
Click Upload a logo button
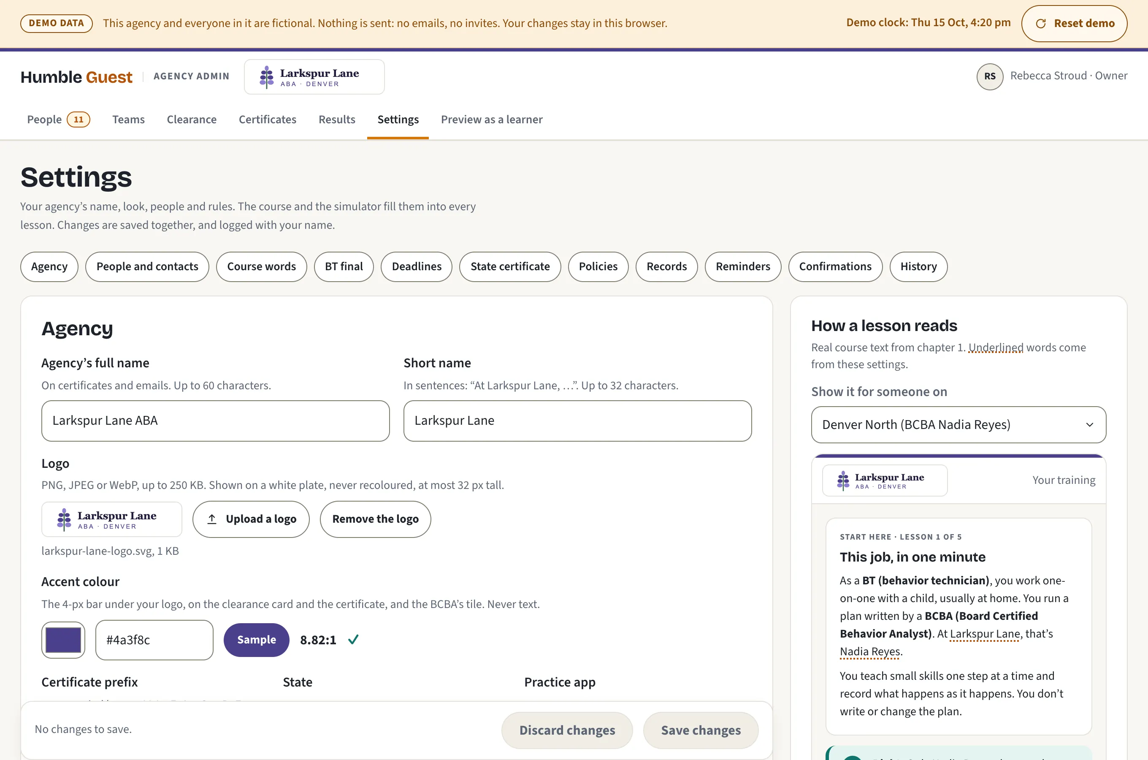click(x=251, y=519)
